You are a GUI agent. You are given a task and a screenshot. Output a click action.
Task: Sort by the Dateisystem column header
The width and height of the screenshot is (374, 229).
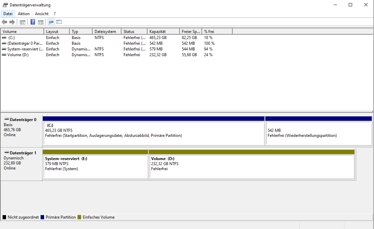pos(107,32)
